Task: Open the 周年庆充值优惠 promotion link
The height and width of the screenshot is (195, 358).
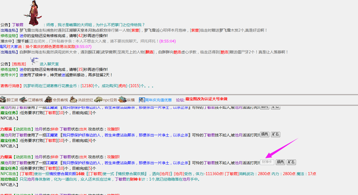Action: click(158, 100)
